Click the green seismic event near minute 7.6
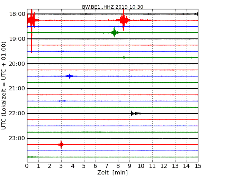The image size is (225, 180). tap(114, 33)
